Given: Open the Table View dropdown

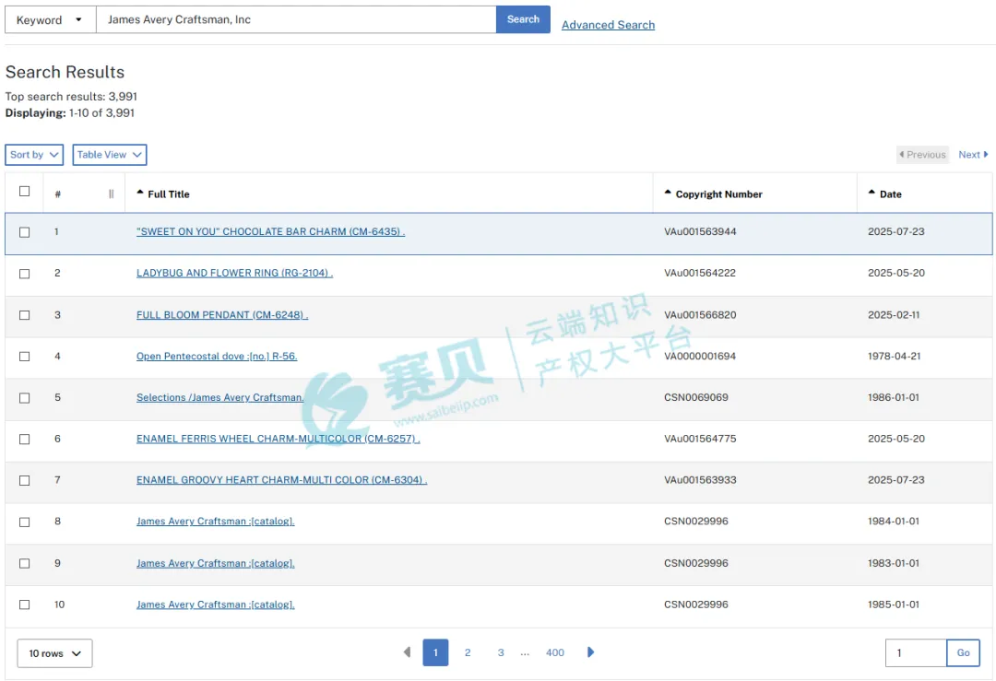Looking at the screenshot, I should pos(109,154).
